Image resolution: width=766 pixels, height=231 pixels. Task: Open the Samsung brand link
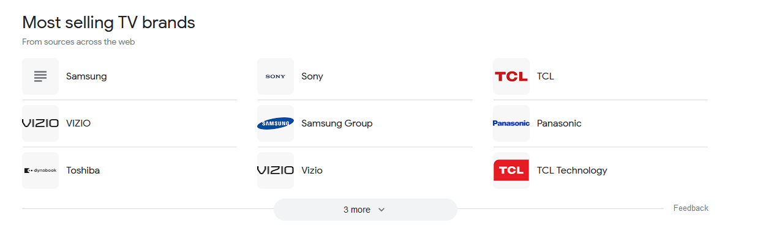tap(86, 76)
